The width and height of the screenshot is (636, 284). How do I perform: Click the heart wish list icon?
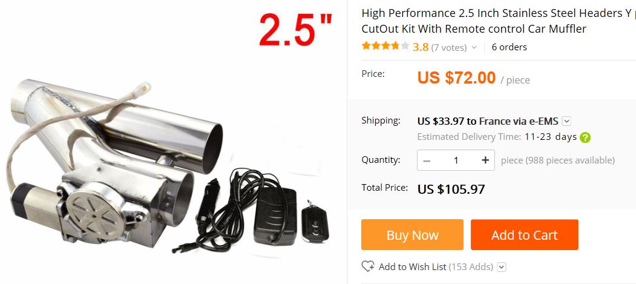pos(368,266)
